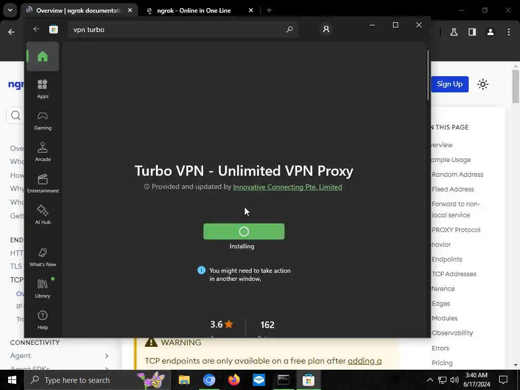This screenshot has height=390, width=520.
Task: Open the Windows Start menu
Action: [12, 380]
